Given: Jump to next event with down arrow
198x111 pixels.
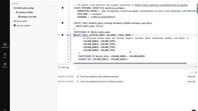Looking at the screenshot, I should pos(193,72).
